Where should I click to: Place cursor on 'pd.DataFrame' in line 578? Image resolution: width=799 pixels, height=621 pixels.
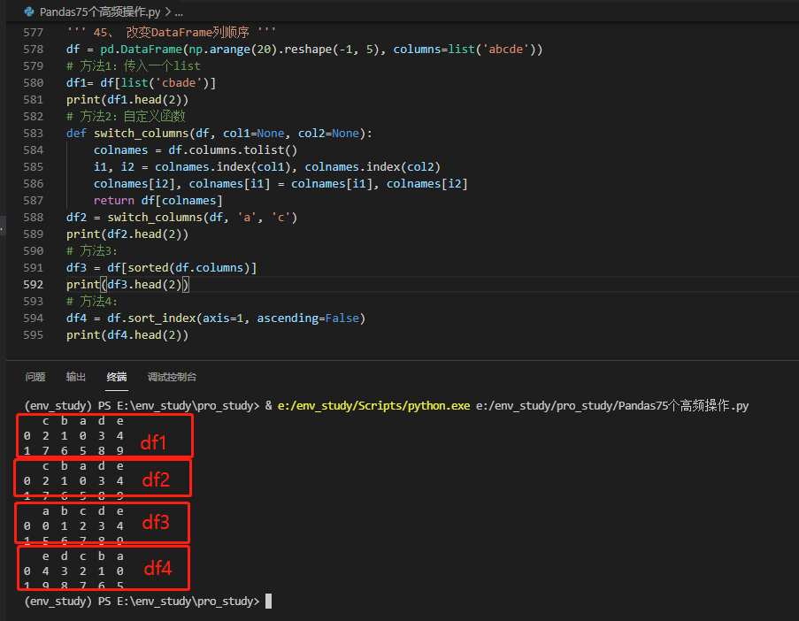(x=142, y=49)
